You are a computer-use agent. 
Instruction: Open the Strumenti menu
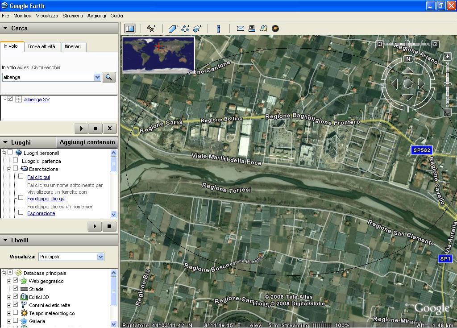[72, 16]
